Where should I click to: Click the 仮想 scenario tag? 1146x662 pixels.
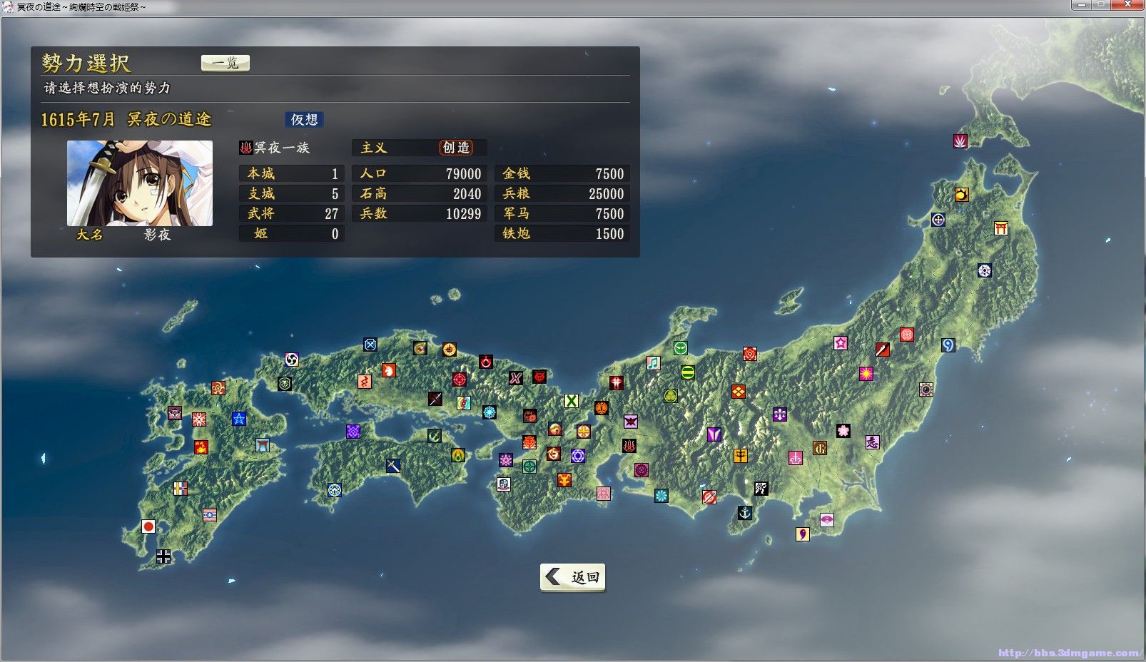304,120
